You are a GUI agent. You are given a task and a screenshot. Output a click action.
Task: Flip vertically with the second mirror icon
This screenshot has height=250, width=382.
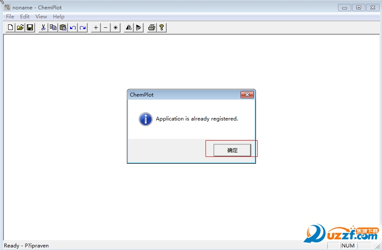[138, 28]
